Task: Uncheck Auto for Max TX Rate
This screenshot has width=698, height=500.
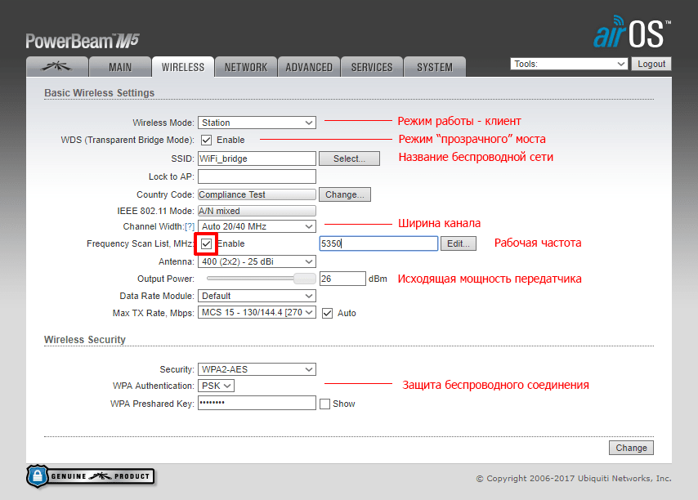Action: pos(328,313)
